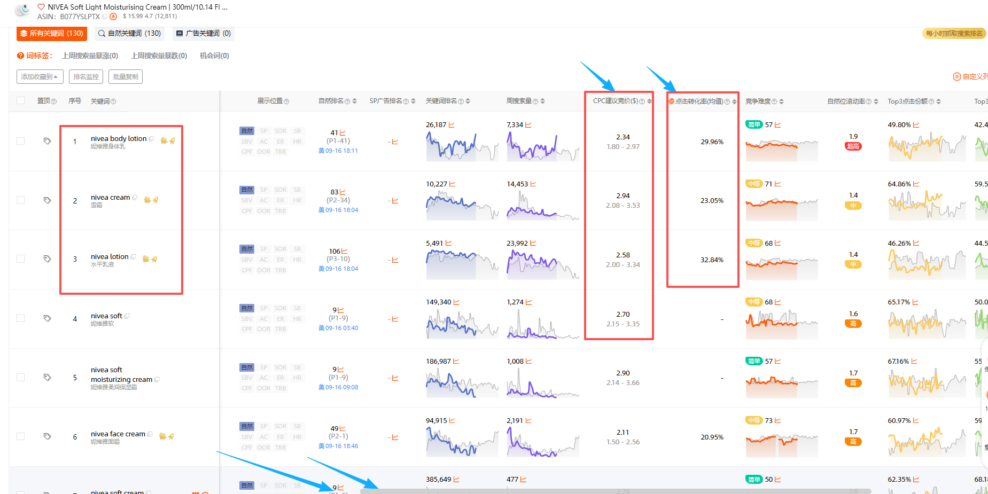
Task: Select the CPC value 2.58 cell
Action: [623, 255]
